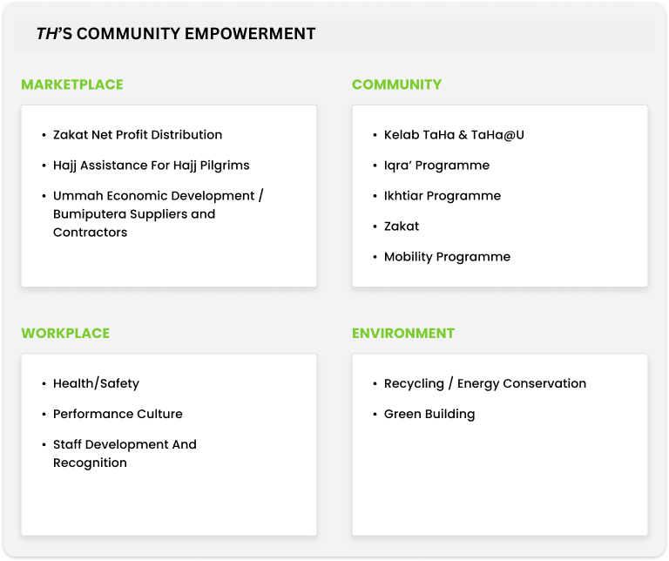Click Recycling / Energy Conservation item
The width and height of the screenshot is (669, 561).
coord(485,383)
